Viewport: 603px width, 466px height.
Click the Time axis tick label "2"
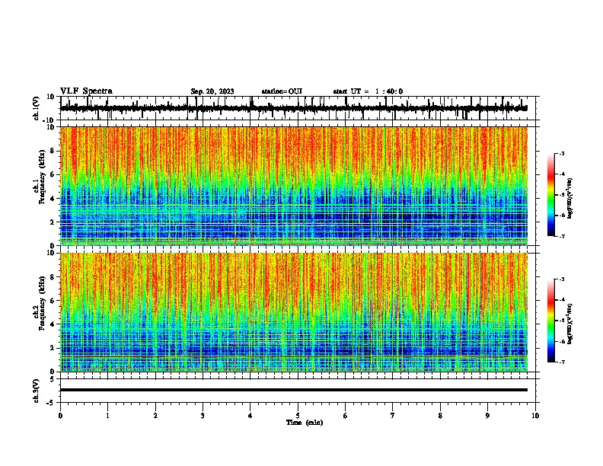155,416
